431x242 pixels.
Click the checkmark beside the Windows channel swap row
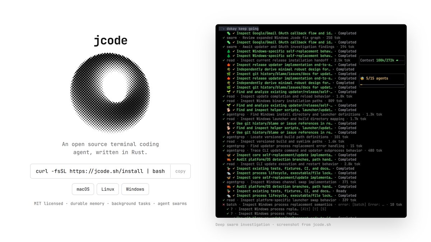tap(223, 182)
